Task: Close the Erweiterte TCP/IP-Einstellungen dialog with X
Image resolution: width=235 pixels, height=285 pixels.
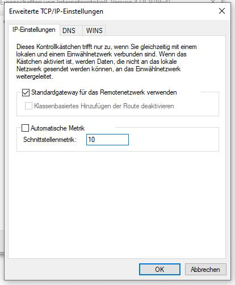Action: pyautogui.click(x=222, y=11)
